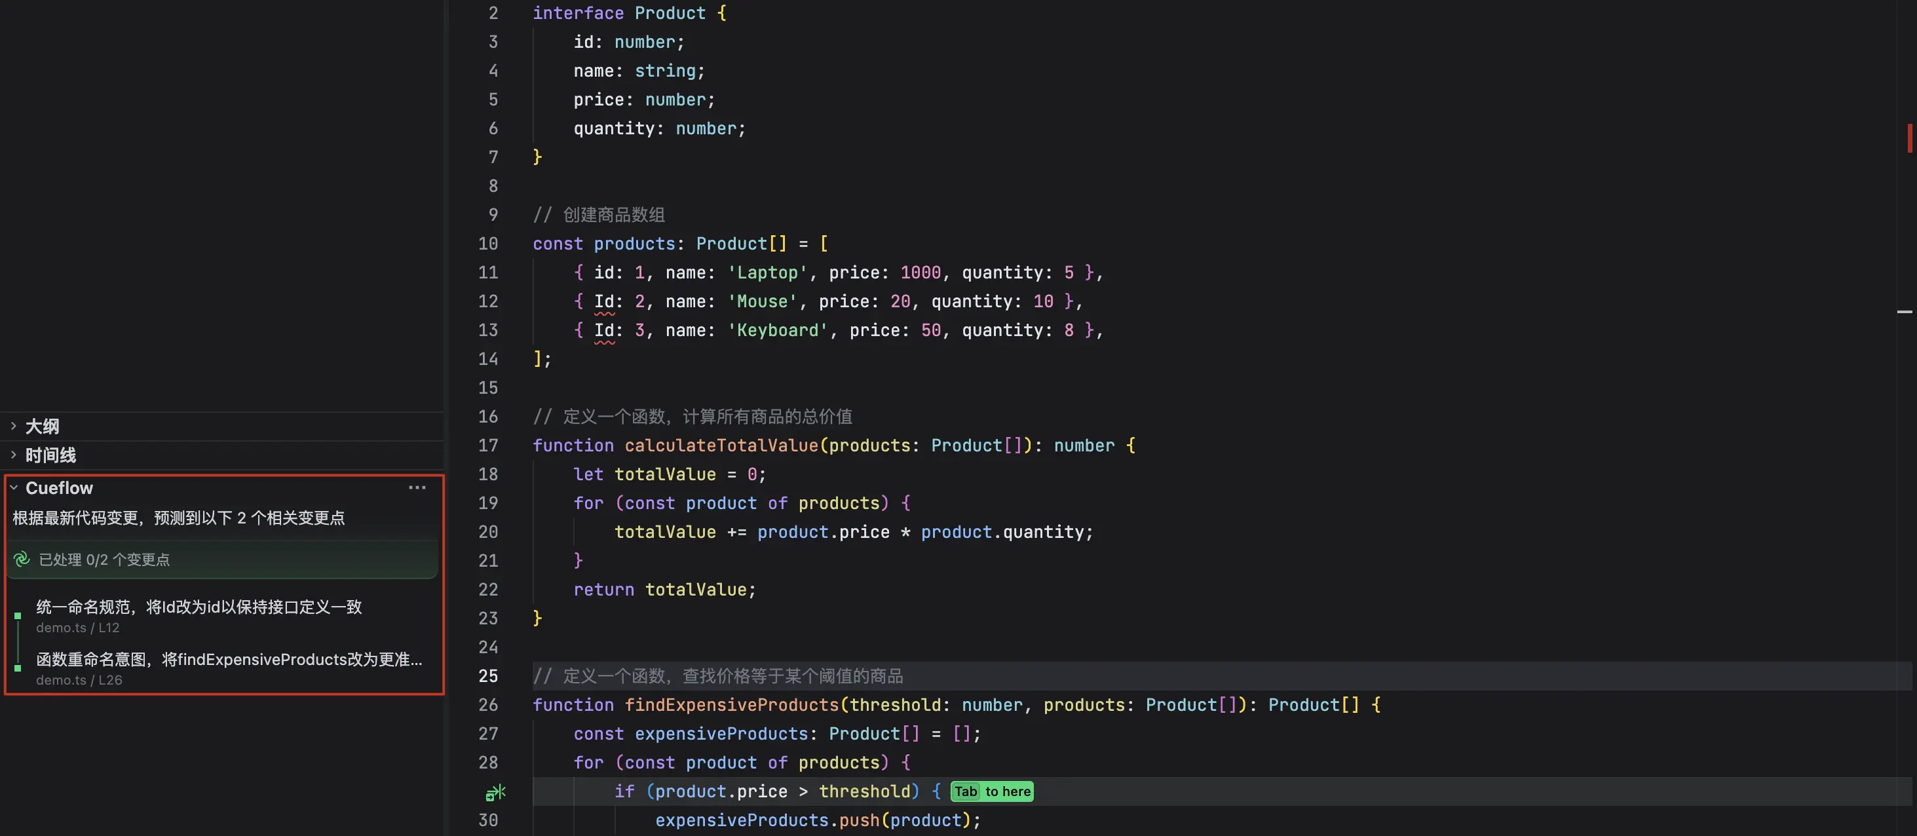Click green marker of the L12 change item
Viewport: 1917px width, 836px height.
(18, 616)
